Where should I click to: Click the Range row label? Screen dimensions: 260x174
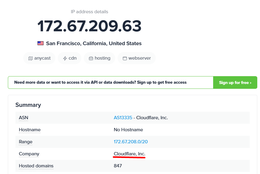(x=25, y=142)
